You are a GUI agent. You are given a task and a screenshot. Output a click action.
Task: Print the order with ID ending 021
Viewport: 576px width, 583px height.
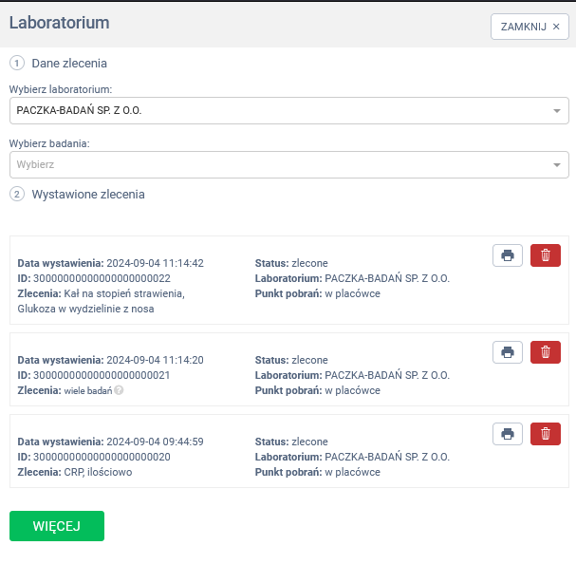click(507, 352)
